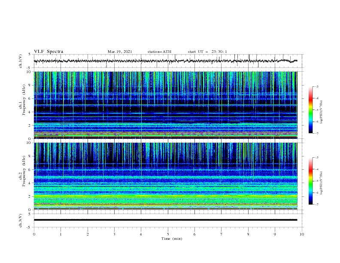Click the 'station=ATH' header label
Image resolution: width=340 pixels, height=263 pixels.
click(159, 52)
